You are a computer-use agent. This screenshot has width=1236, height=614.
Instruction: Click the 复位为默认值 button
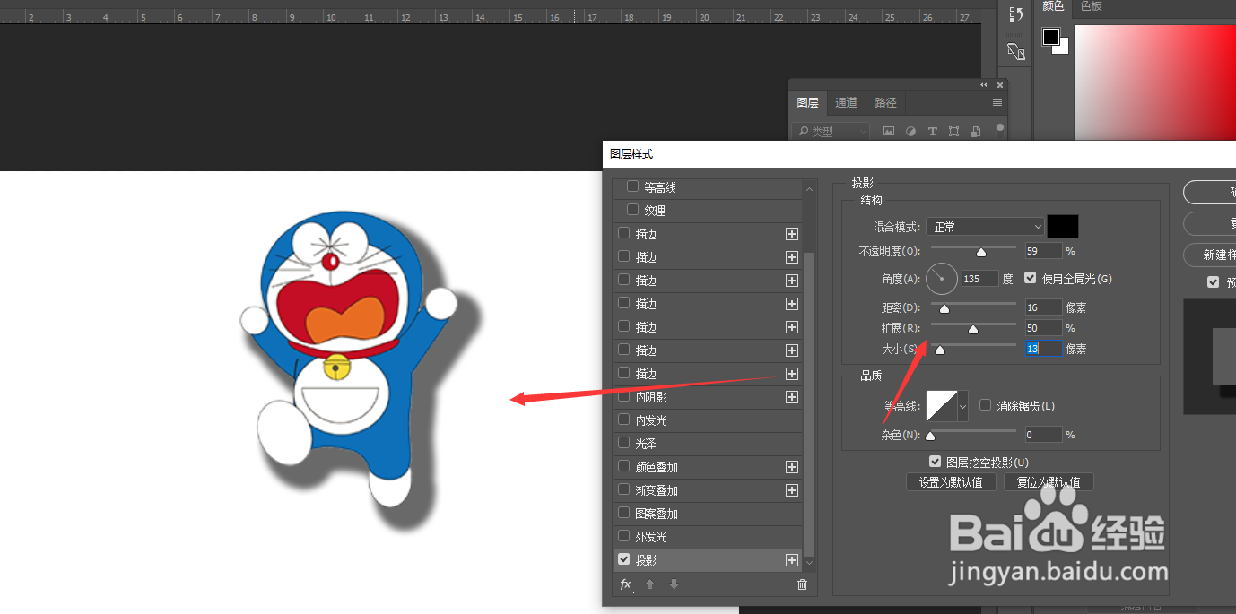click(x=1049, y=482)
